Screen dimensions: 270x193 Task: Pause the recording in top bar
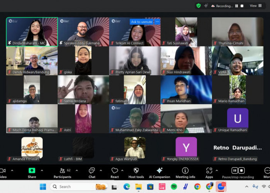tap(236, 6)
